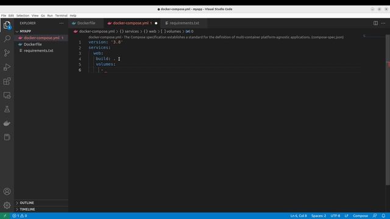Open notifications bell in status bar

click(383, 216)
